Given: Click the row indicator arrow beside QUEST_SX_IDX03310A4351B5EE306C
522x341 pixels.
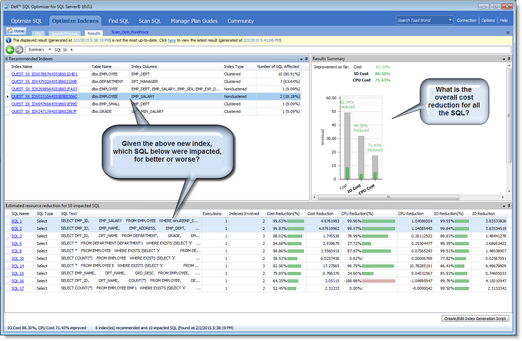Looking at the screenshot, I should point(8,96).
